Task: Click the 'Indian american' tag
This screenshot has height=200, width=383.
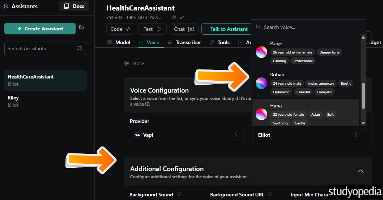Action: click(x=321, y=83)
